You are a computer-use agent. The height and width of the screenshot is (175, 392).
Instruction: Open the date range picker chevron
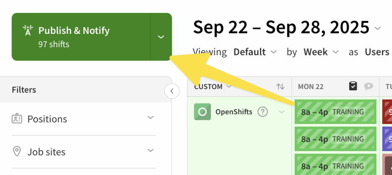point(378,28)
